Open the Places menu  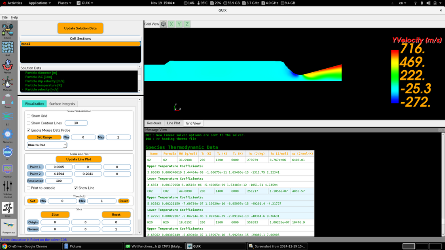click(64, 2)
